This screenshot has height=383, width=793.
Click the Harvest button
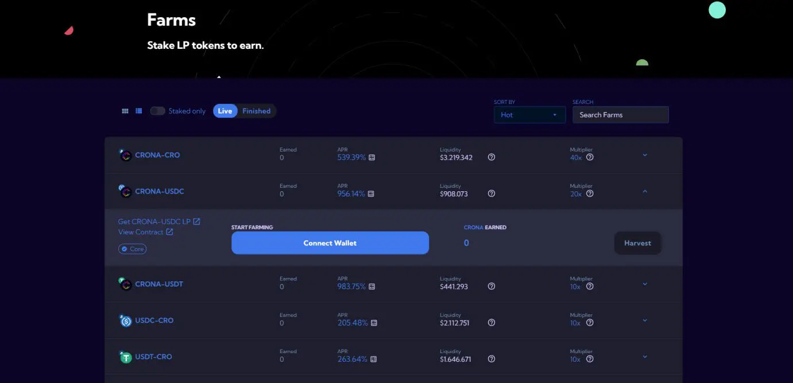[637, 243]
